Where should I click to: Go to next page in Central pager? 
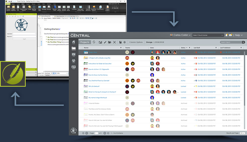[105, 133]
